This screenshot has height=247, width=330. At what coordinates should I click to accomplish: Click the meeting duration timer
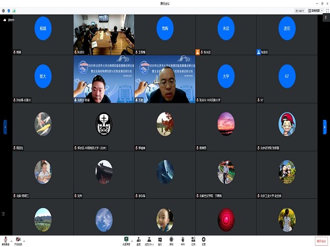pyautogui.click(x=300, y=11)
